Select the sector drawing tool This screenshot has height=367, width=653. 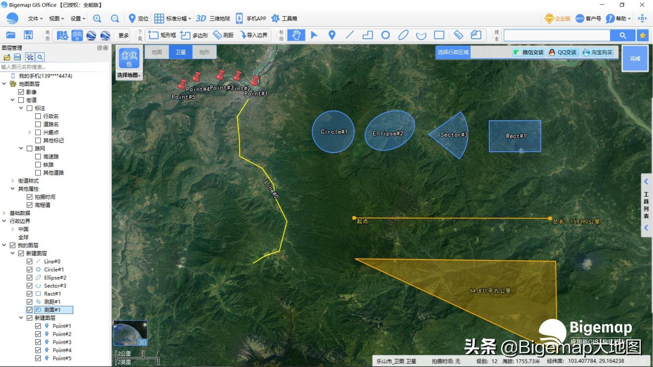(421, 35)
